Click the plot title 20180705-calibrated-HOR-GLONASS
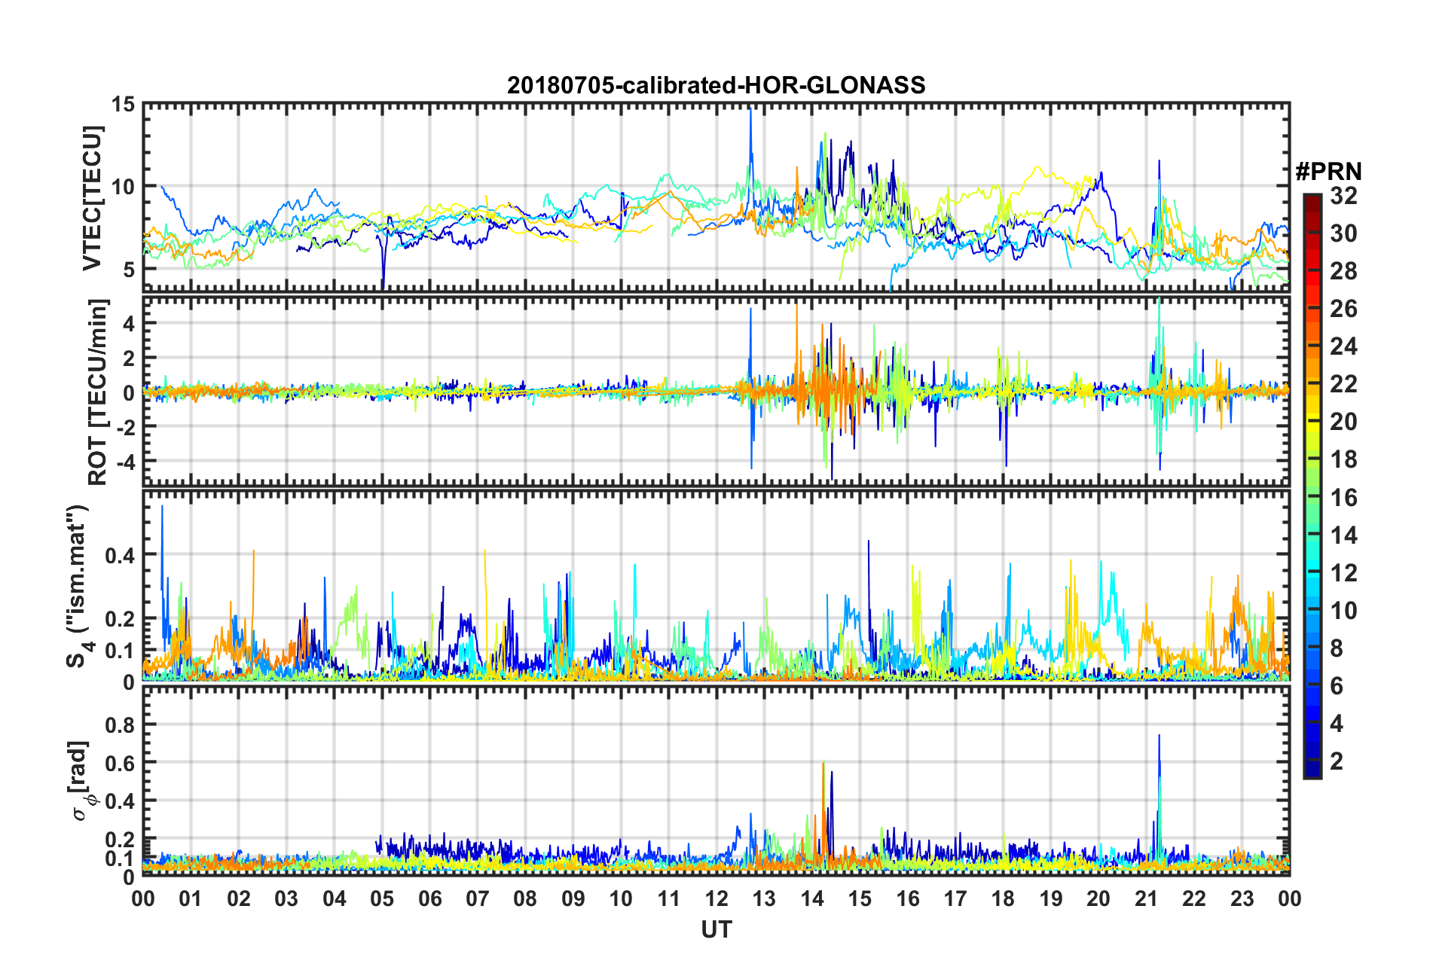Screen dimensions: 1433x973 point(716,85)
